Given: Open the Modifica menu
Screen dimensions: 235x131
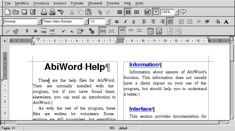Looking at the screenshot, I should pyautogui.click(x=22, y=3).
